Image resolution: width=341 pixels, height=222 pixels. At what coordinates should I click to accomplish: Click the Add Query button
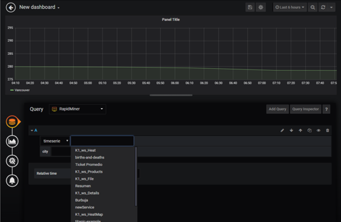[278, 109]
